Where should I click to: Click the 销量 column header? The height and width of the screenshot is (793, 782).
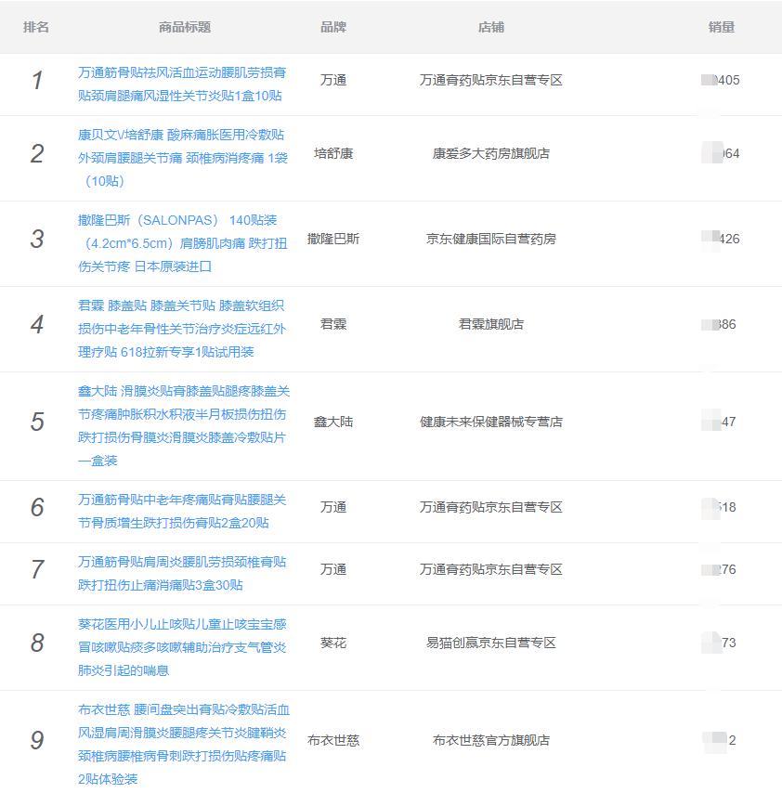click(721, 27)
